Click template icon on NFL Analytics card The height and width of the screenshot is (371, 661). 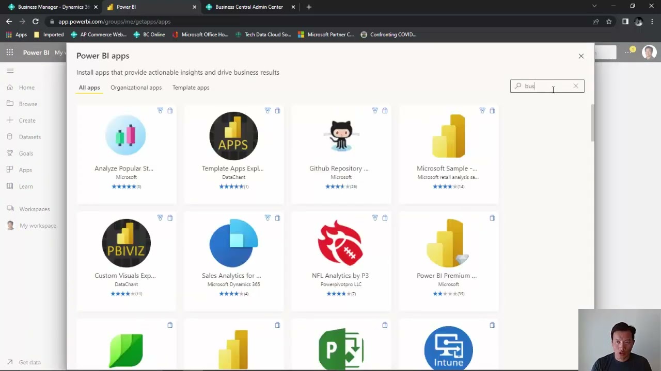click(375, 217)
